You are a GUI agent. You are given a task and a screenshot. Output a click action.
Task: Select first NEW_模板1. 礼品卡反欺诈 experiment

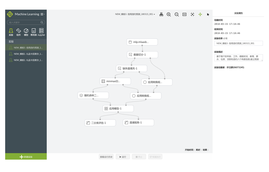[x=26, y=54]
